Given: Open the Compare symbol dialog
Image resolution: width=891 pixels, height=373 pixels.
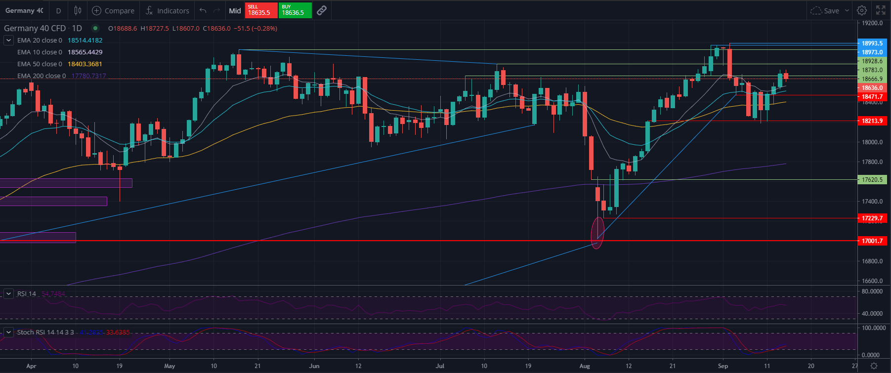Looking at the screenshot, I should click(113, 10).
